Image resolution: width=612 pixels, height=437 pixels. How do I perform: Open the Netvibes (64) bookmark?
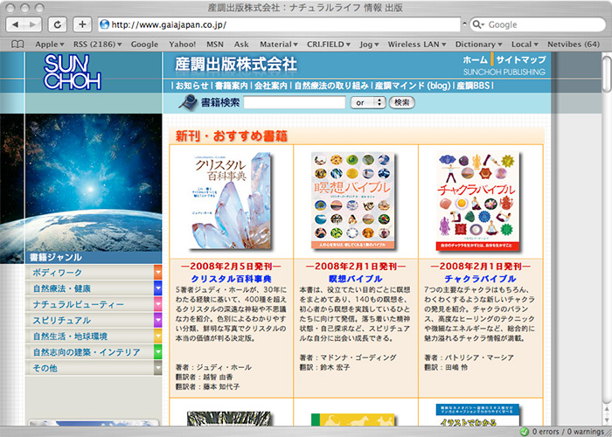(x=574, y=45)
